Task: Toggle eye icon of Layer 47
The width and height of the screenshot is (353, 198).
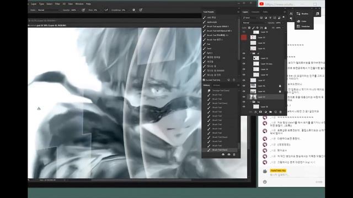Action: pyautogui.click(x=244, y=80)
